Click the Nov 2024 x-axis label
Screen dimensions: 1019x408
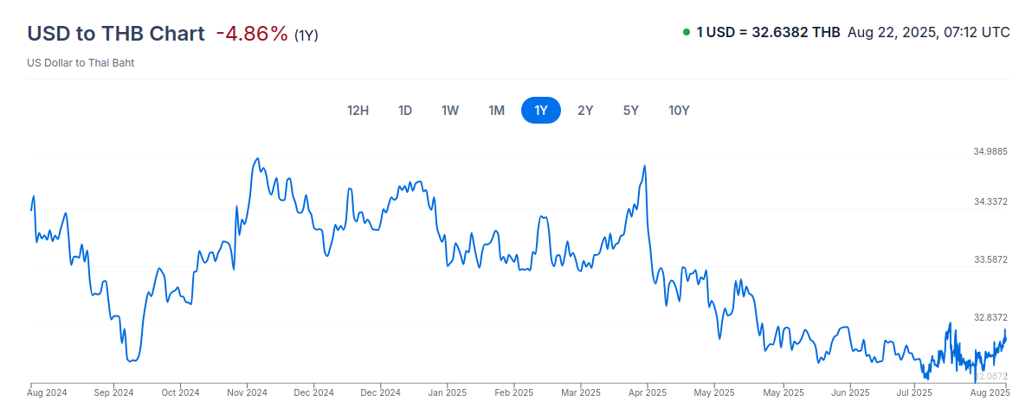pyautogui.click(x=247, y=393)
